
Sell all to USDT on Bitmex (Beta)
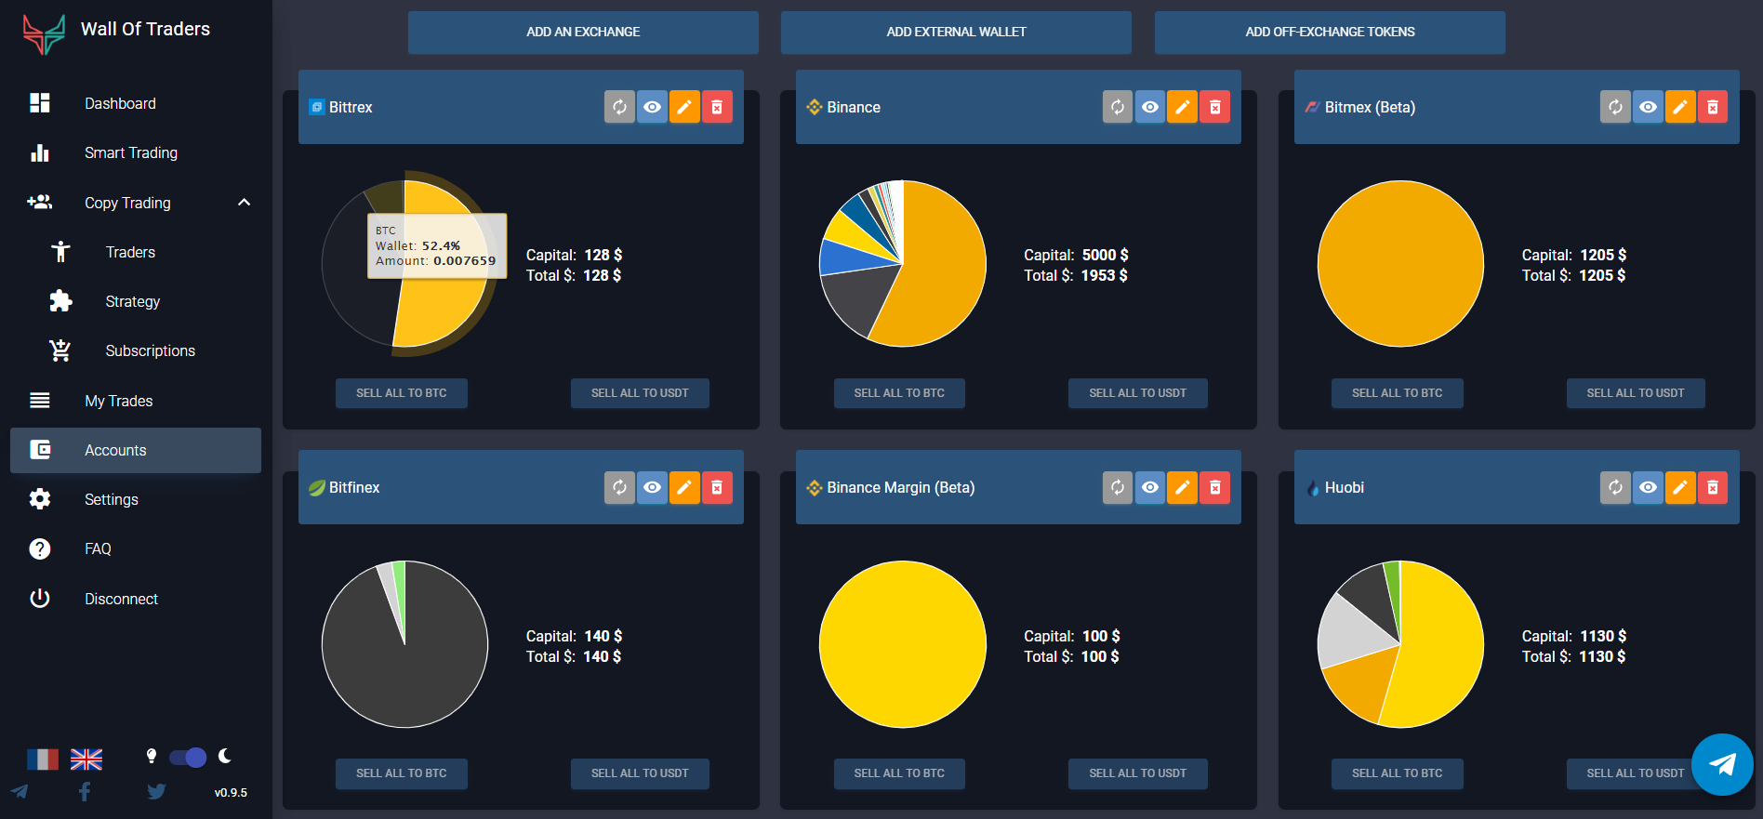click(x=1636, y=393)
